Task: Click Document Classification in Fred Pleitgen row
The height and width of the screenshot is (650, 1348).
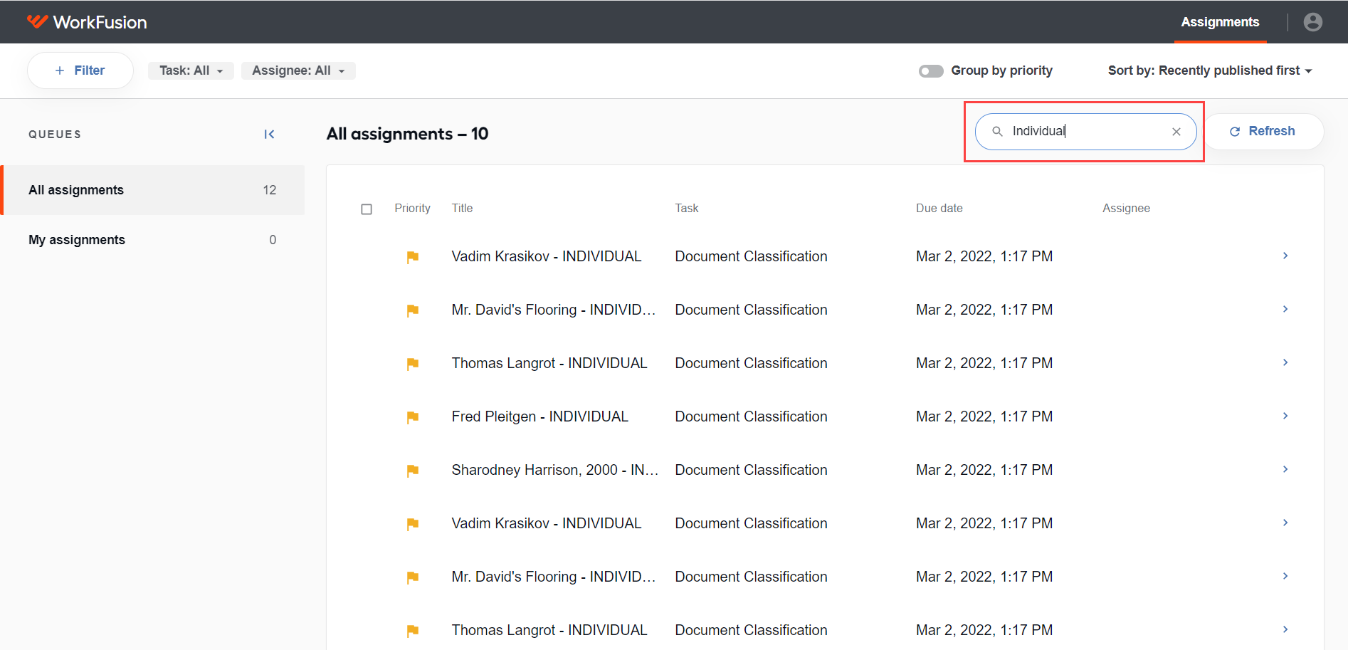Action: pos(751,416)
